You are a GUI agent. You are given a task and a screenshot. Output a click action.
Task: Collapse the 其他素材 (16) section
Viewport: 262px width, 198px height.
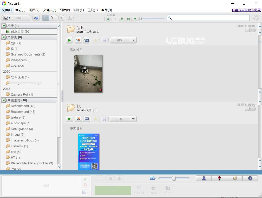(4, 100)
